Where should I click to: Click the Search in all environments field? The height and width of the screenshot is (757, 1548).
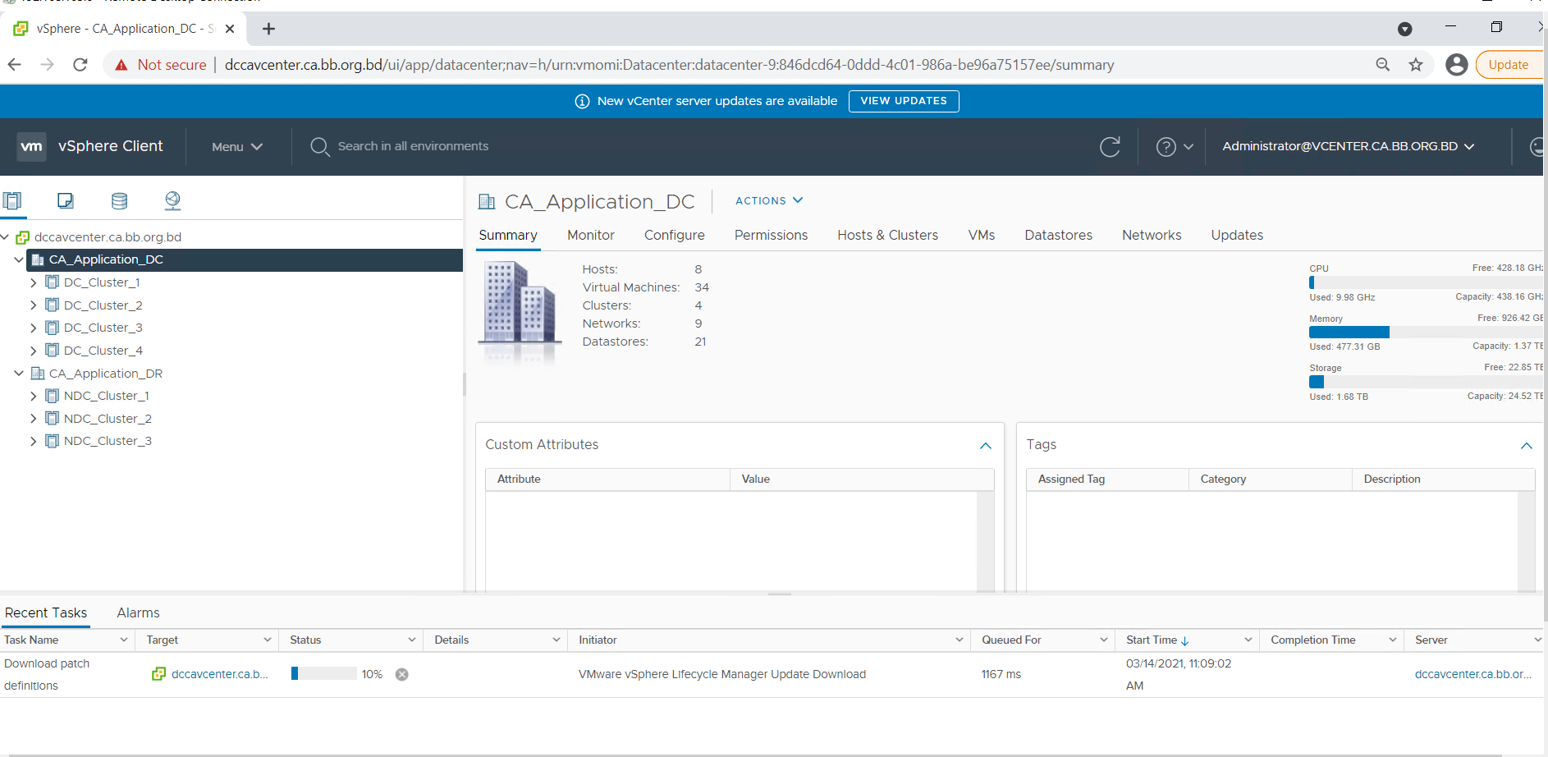pos(413,146)
